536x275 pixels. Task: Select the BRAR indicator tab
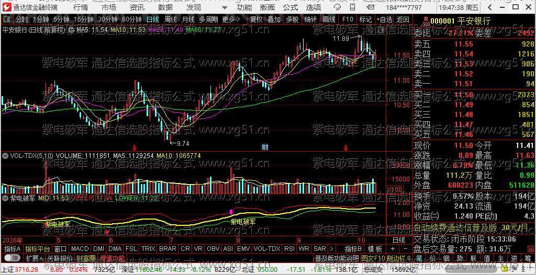click(x=167, y=248)
